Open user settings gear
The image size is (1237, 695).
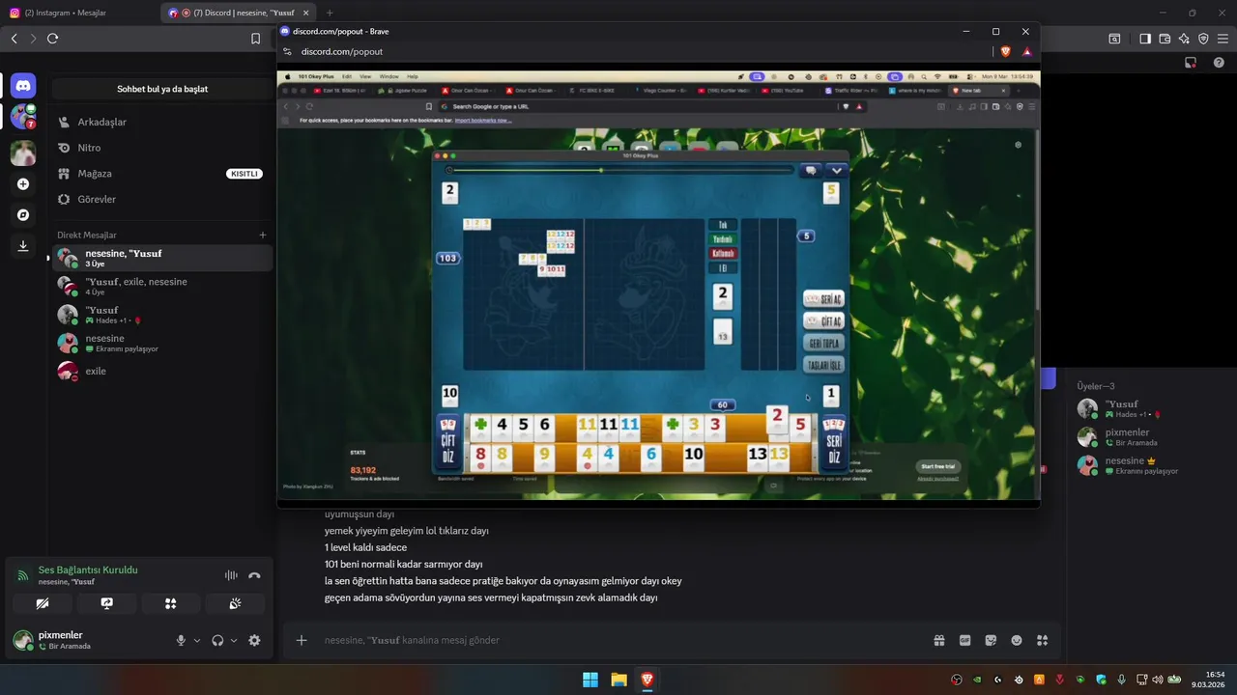254,640
